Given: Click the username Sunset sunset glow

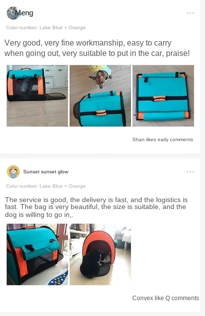Looking at the screenshot, I should point(46,172).
